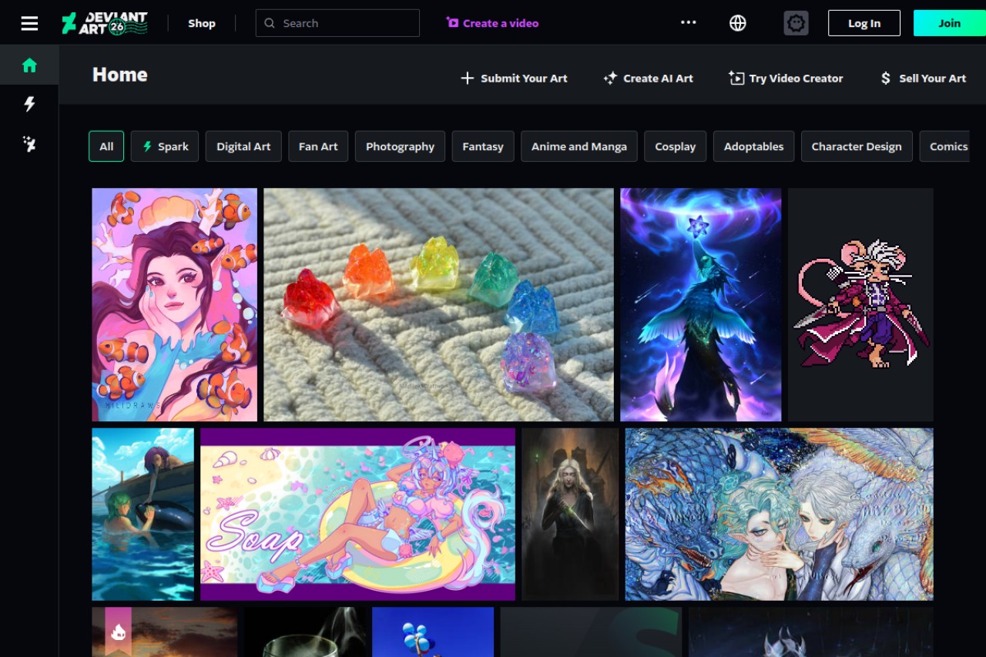Select the All category filter

tap(106, 146)
